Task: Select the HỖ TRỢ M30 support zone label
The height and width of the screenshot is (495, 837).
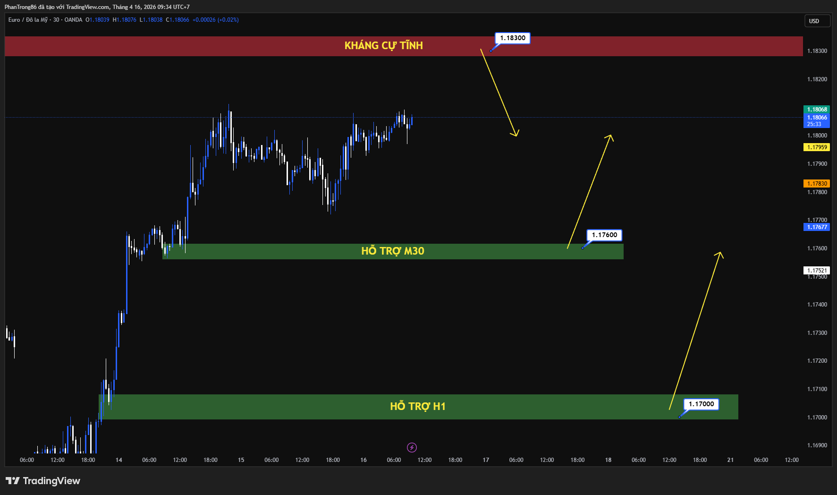Action: 393,251
